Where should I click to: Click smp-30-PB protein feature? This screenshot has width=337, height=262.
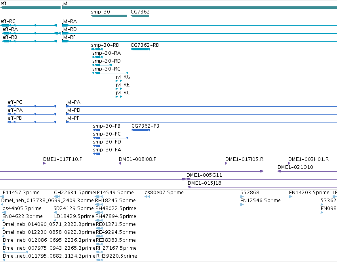[96, 130]
